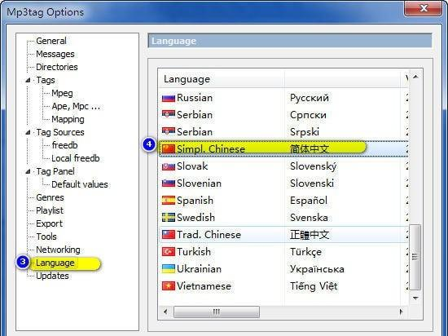Click the Slovak flag icon

(169, 166)
